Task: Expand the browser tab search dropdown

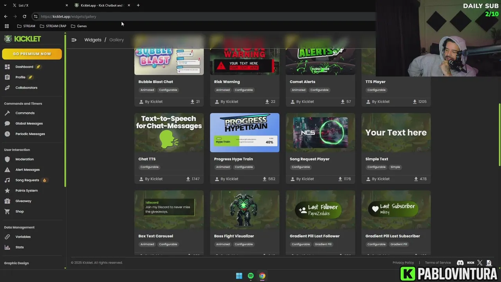Action: pos(5,5)
